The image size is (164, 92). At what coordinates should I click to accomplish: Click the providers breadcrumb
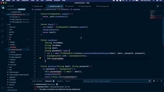(38, 9)
